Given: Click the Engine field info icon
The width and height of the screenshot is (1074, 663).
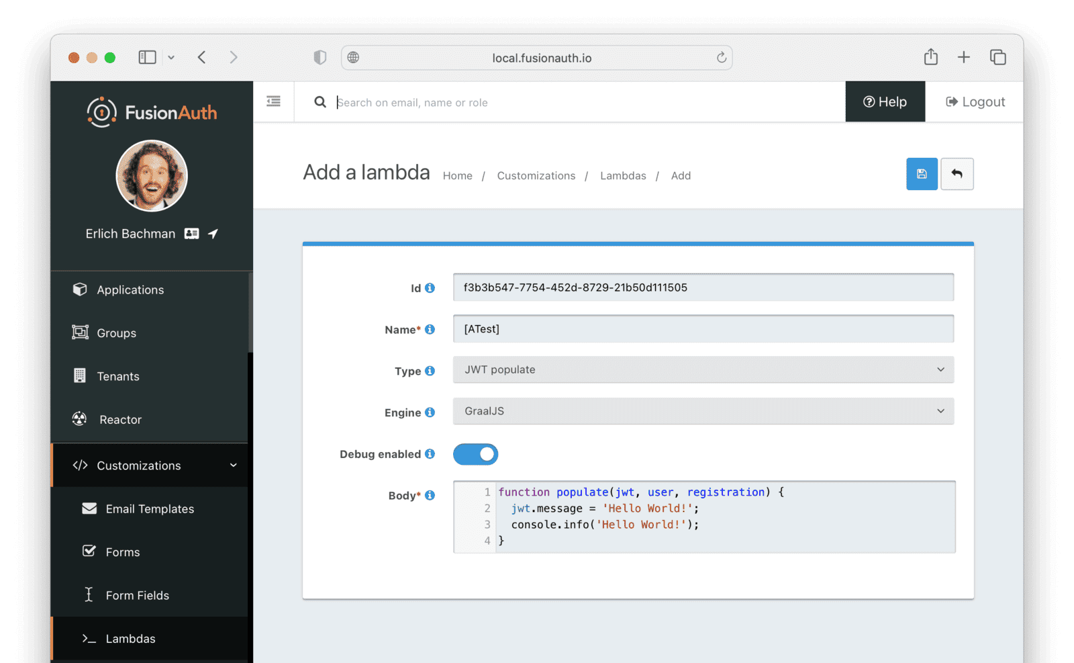Looking at the screenshot, I should [x=430, y=412].
